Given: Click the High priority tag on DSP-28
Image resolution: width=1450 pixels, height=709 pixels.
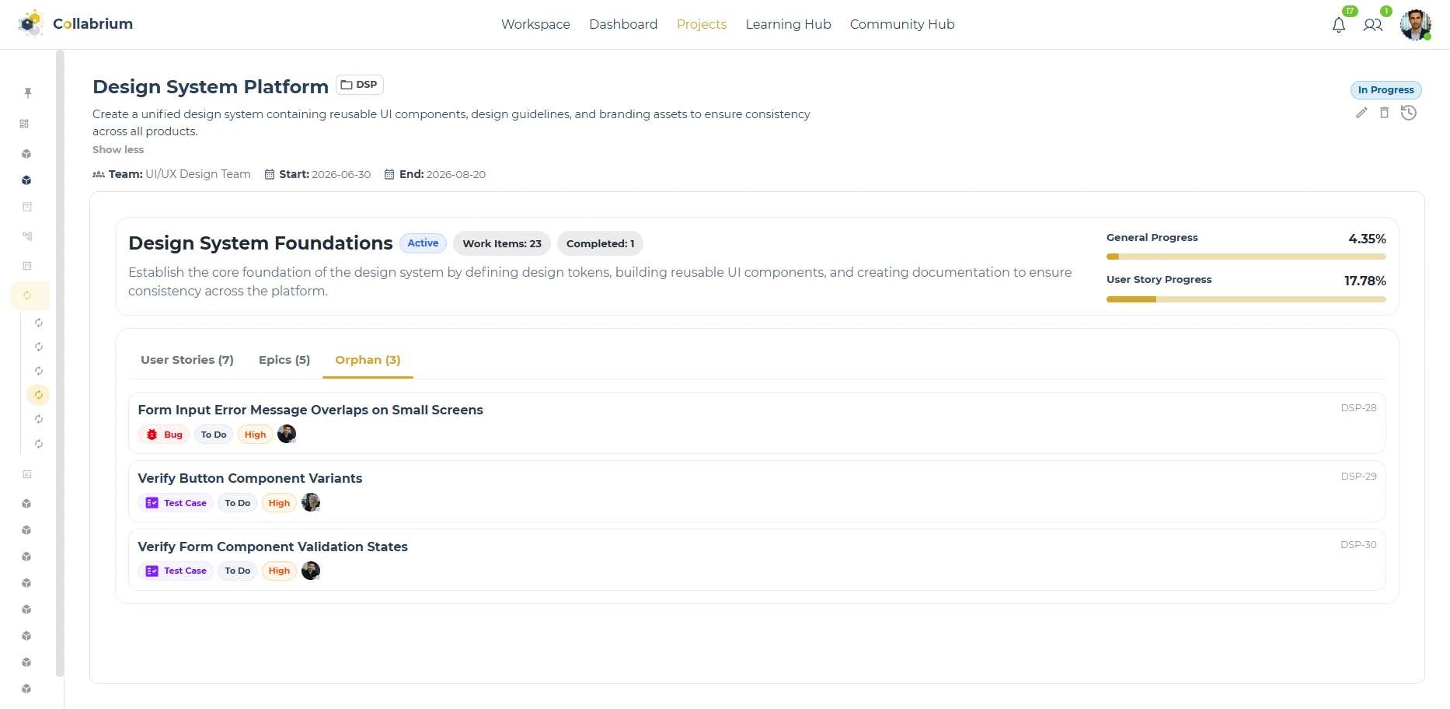Looking at the screenshot, I should [255, 435].
